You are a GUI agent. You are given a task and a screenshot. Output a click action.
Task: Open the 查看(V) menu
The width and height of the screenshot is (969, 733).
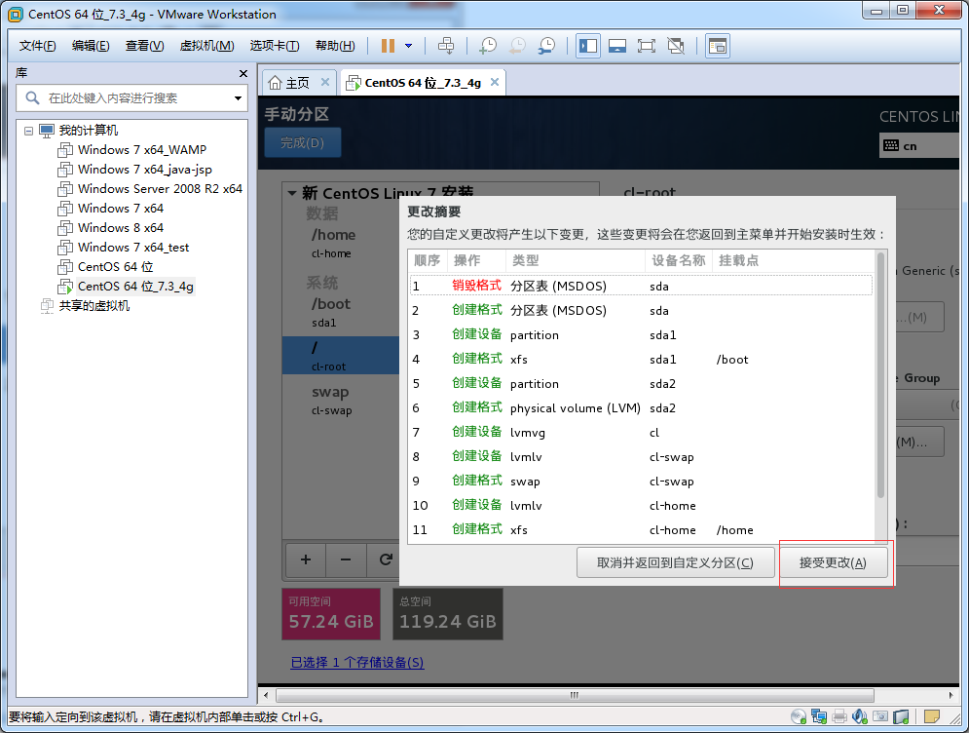[x=144, y=46]
